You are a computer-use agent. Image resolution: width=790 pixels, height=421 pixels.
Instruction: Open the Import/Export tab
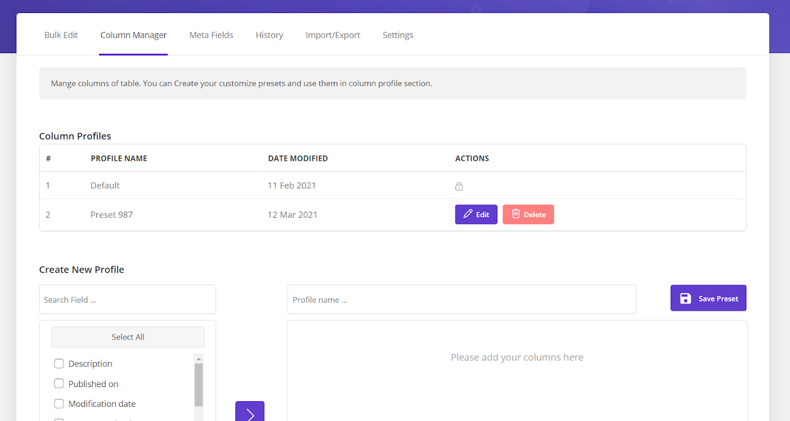coord(333,35)
